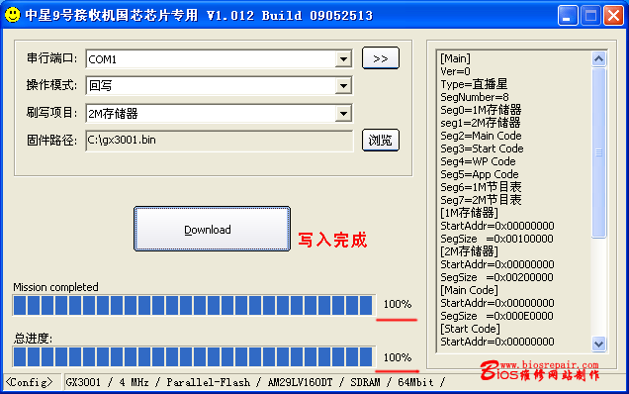
Task: Click the 浏览 browse button
Action: click(x=381, y=141)
